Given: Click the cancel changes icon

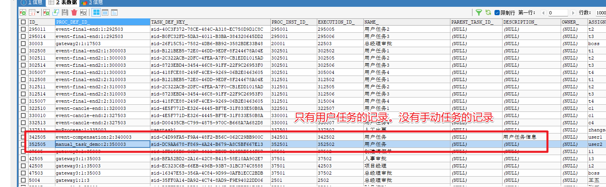Looking at the screenshot, I should coord(83,13).
